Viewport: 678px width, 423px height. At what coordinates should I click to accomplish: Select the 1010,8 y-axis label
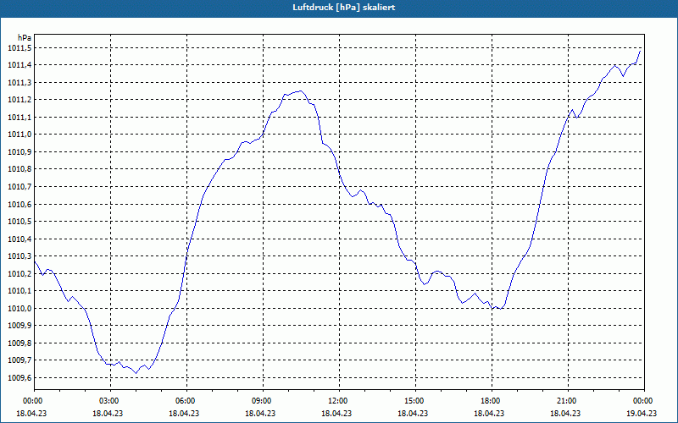point(19,169)
